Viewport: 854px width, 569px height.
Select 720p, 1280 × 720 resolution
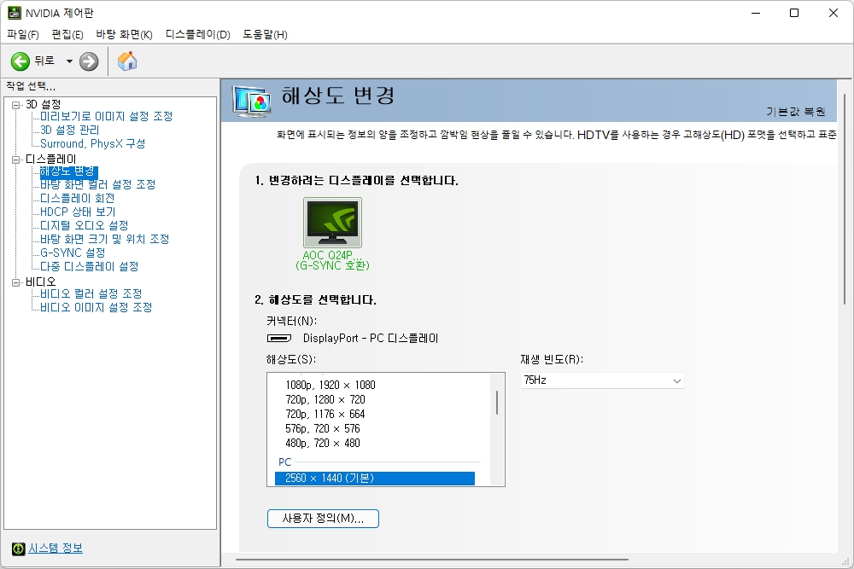[325, 399]
